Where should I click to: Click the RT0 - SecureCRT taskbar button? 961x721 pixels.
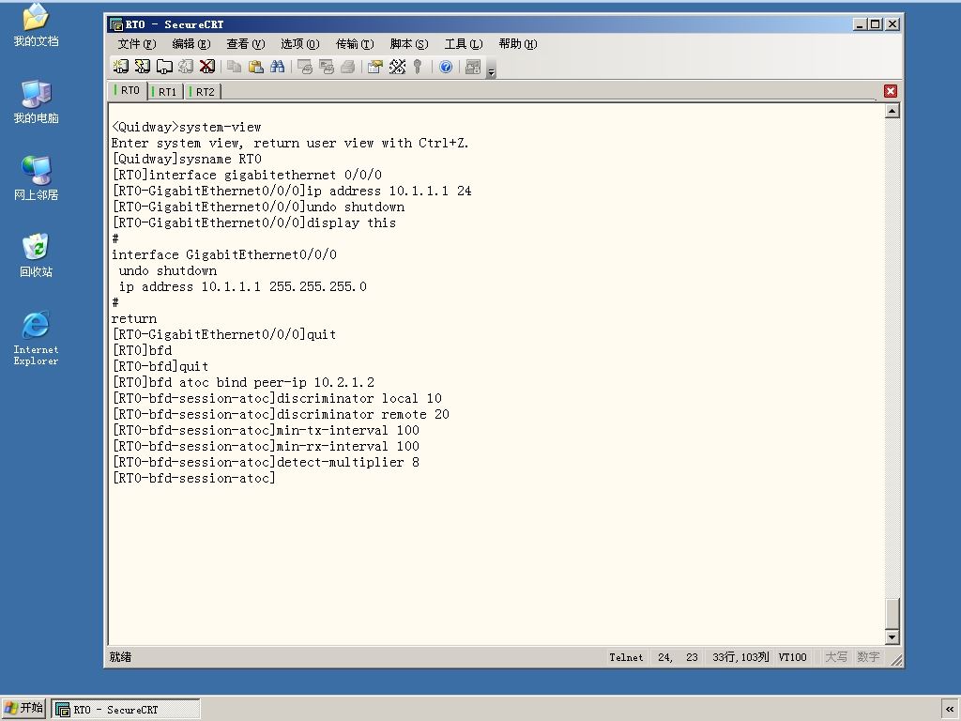(126, 710)
